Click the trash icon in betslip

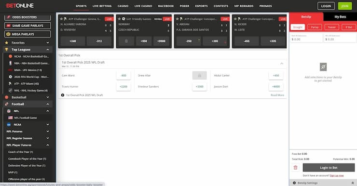296,168
